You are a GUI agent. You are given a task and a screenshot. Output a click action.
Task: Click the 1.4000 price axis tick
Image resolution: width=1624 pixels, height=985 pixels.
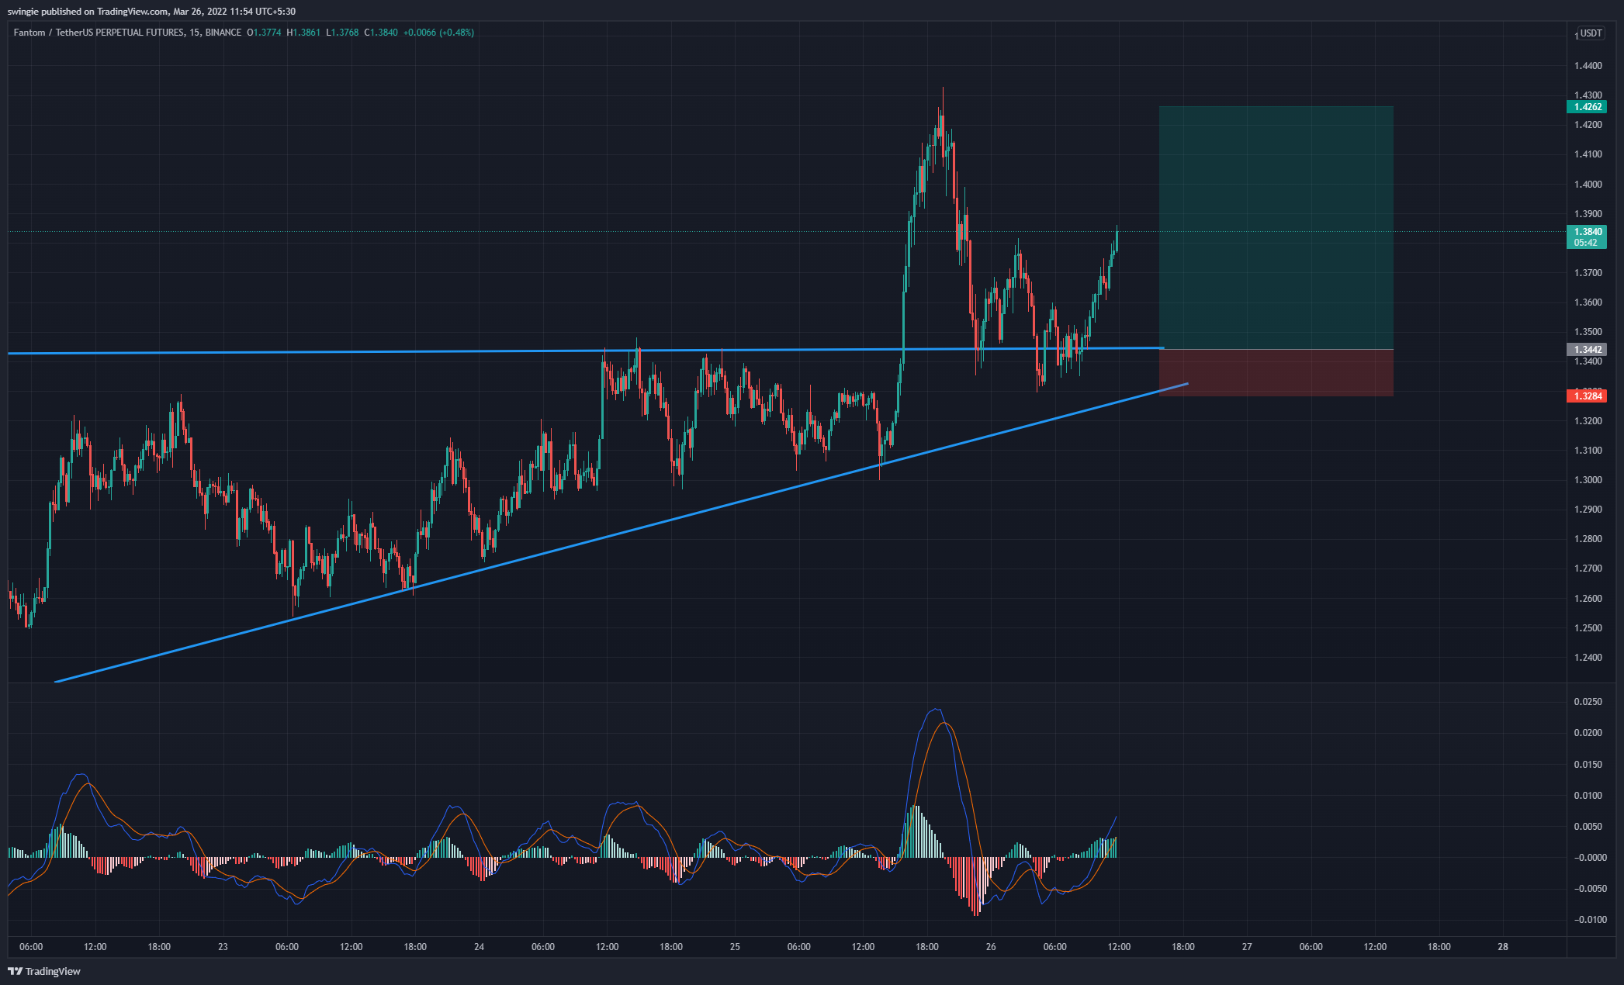coord(1587,185)
